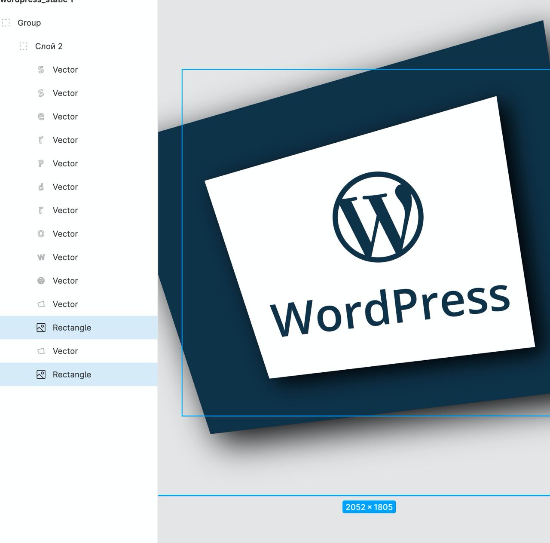The width and height of the screenshot is (550, 543).
Task: Select the topmost Vector layer under Слой 2
Action: (79, 70)
